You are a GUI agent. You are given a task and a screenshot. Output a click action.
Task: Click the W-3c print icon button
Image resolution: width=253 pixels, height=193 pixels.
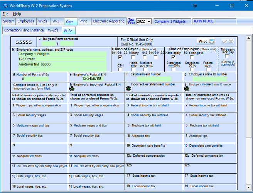point(206,41)
